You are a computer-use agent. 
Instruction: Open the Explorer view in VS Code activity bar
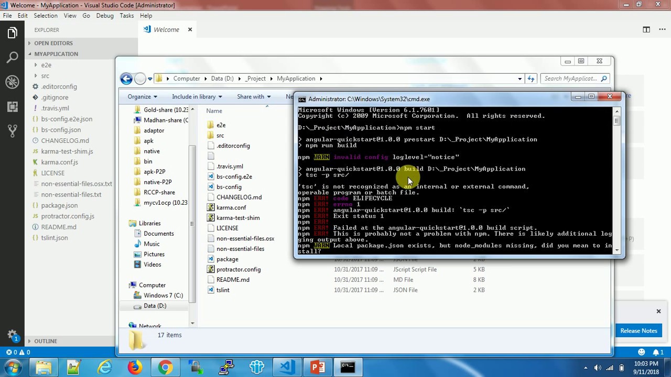click(12, 33)
